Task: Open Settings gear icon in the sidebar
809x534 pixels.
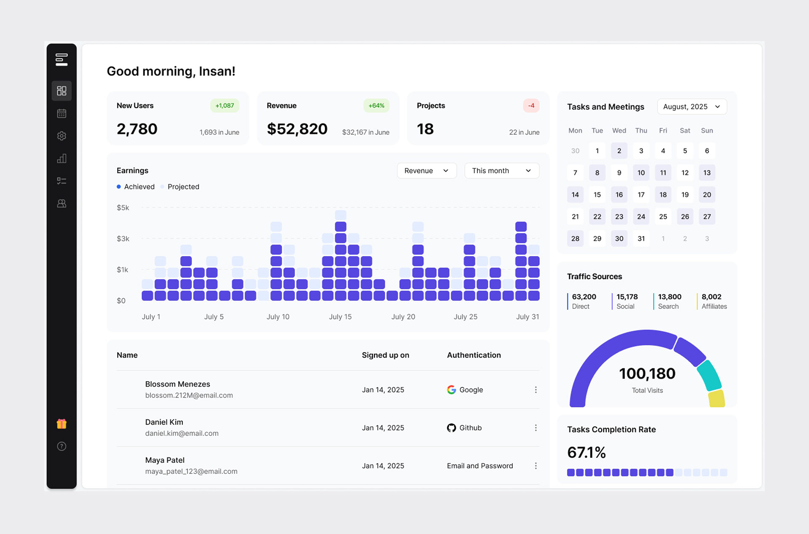Action: point(62,136)
